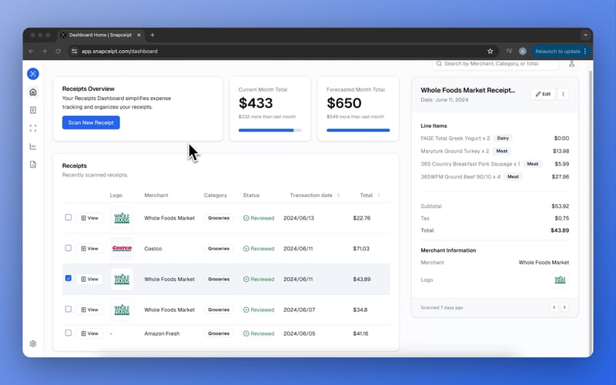Click the Category column header
The height and width of the screenshot is (385, 616).
pos(216,196)
